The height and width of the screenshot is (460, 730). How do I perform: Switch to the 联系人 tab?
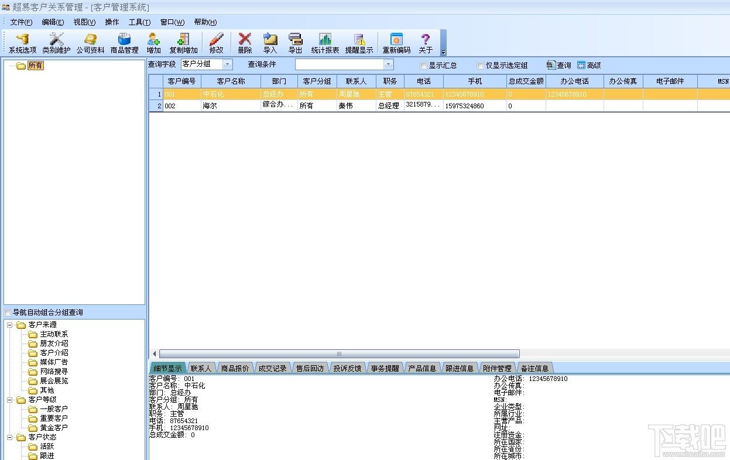(201, 368)
